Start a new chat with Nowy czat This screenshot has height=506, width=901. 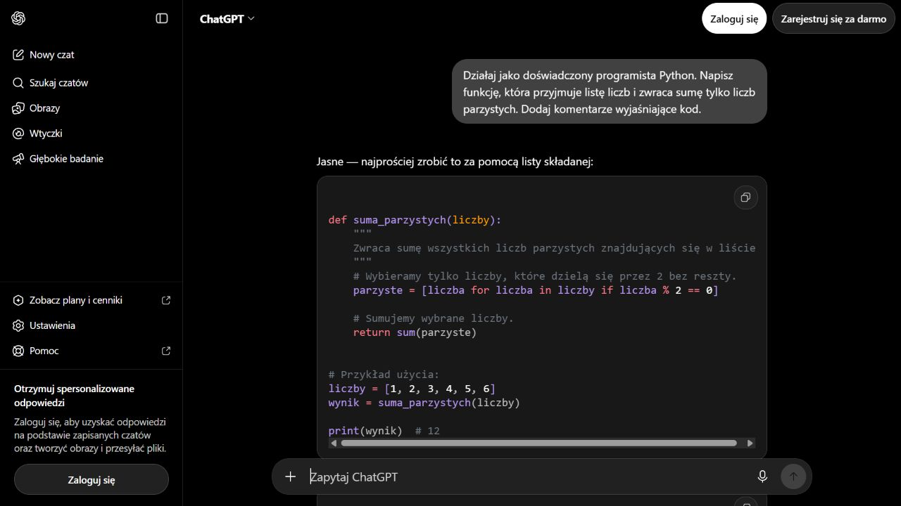92,55
